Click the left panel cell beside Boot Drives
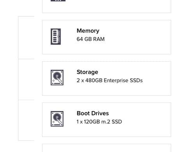The height and width of the screenshot is (152, 194). click(x=26, y=120)
